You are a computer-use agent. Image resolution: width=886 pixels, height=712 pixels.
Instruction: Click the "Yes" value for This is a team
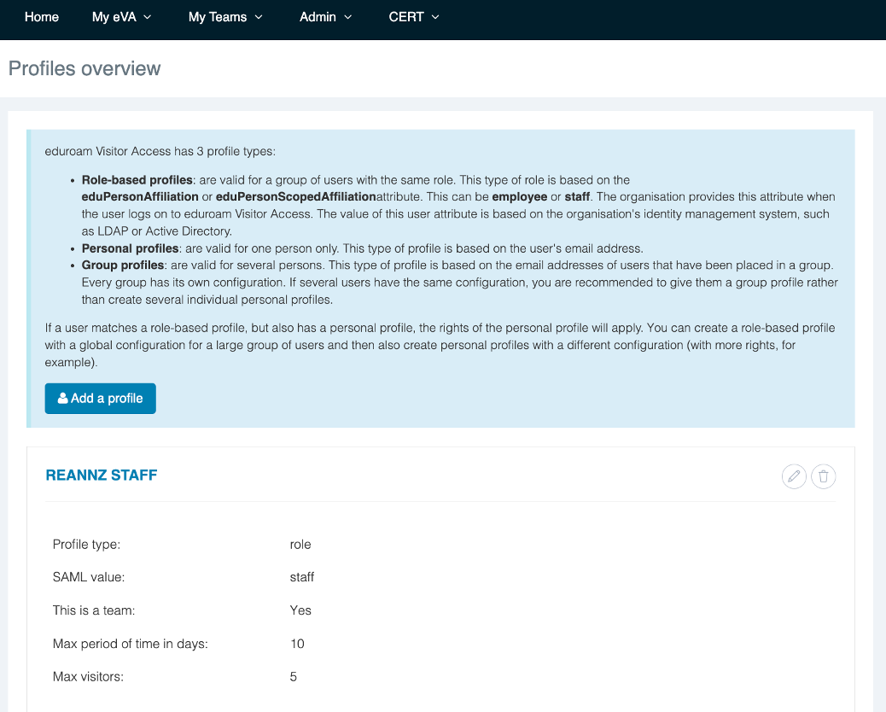click(300, 610)
